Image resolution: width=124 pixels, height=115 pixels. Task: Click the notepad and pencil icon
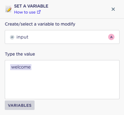point(8,9)
